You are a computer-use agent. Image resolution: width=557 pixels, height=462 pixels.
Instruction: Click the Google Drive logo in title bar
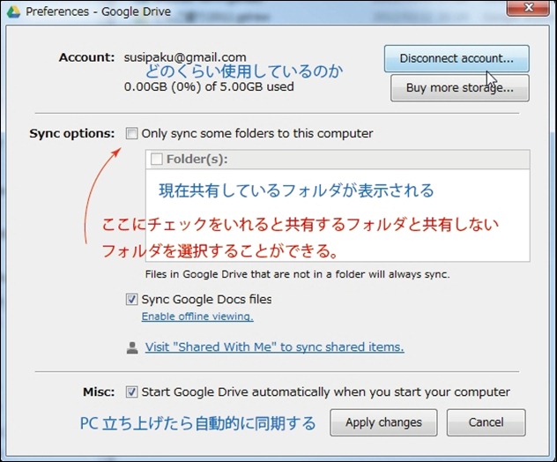coord(14,11)
